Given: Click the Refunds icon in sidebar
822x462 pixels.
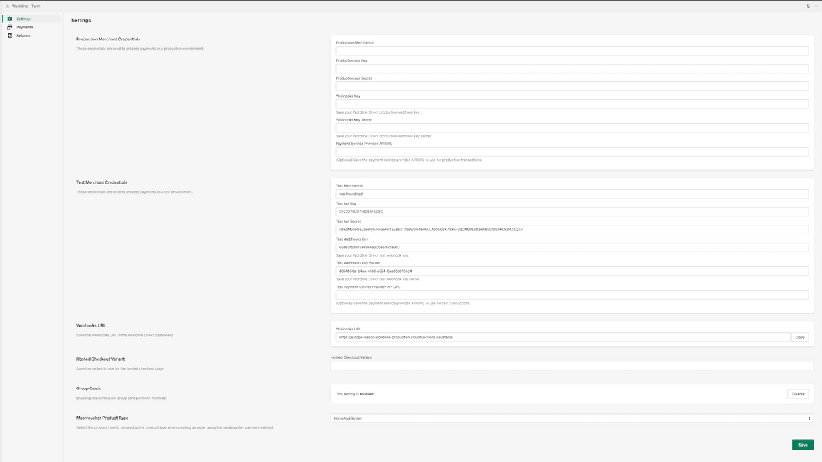Looking at the screenshot, I should [10, 35].
